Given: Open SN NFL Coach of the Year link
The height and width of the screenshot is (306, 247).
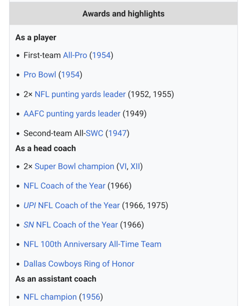Looking at the screenshot, I should point(71,225).
